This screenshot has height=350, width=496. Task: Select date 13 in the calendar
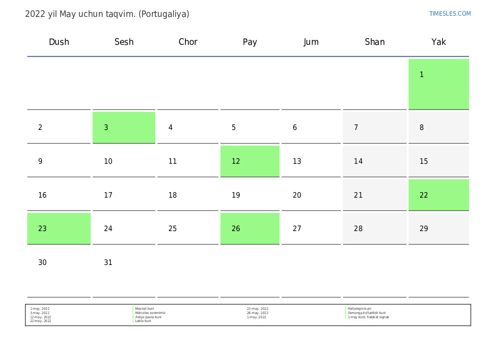pyautogui.click(x=311, y=161)
